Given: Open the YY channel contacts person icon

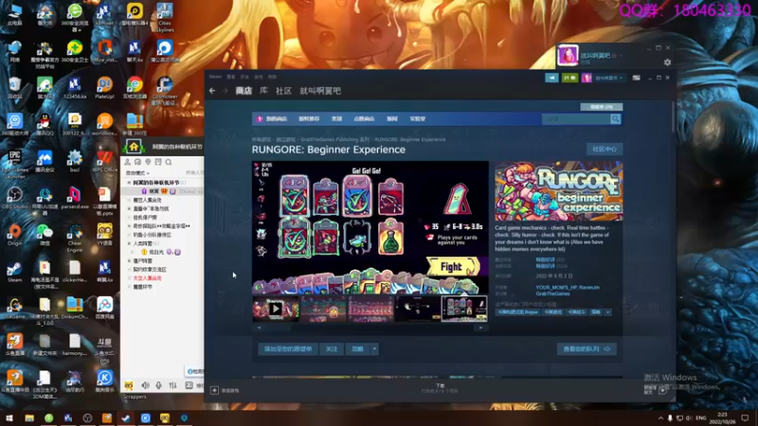Looking at the screenshot, I should tap(128, 162).
